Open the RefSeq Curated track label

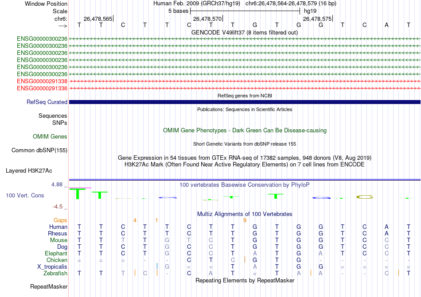[47, 102]
